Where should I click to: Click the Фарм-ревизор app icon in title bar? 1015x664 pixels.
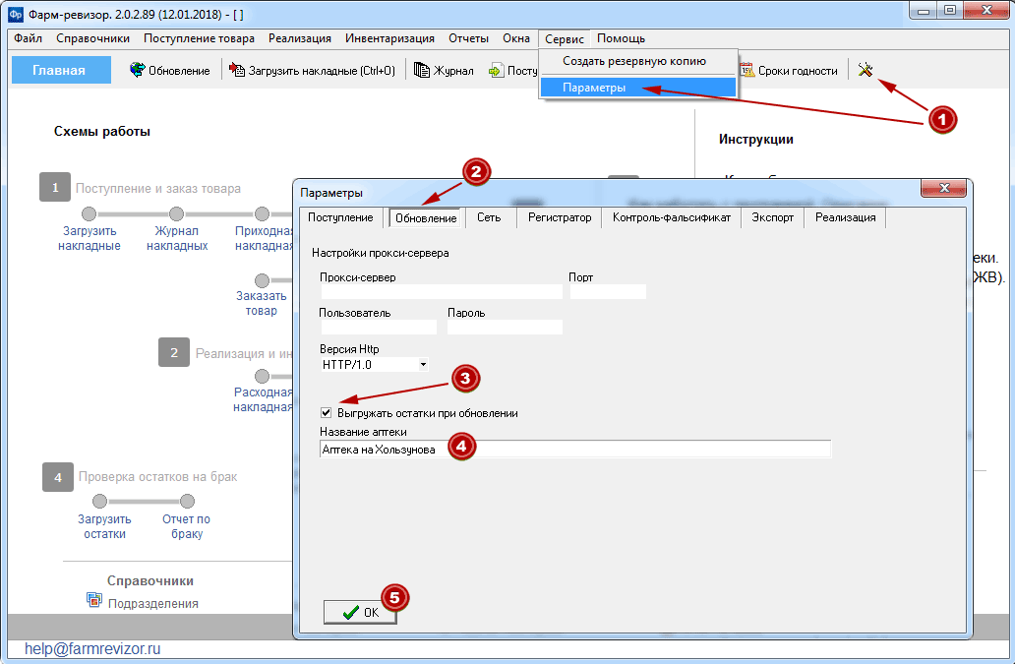pos(16,14)
